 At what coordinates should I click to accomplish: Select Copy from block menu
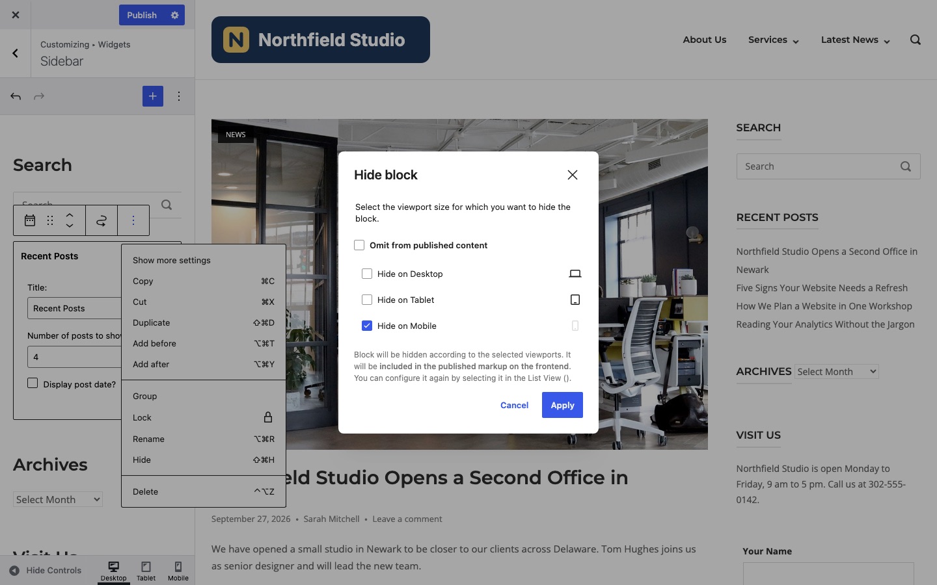204,281
